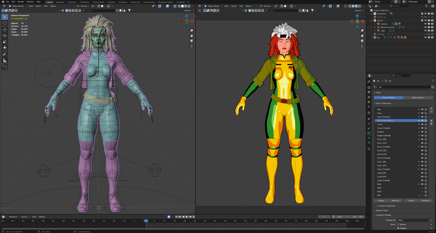Open the Bone properties tab

[x=369, y=138]
